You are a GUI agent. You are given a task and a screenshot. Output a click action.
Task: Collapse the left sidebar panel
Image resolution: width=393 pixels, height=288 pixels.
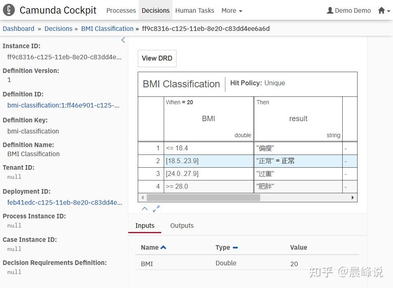(x=123, y=40)
